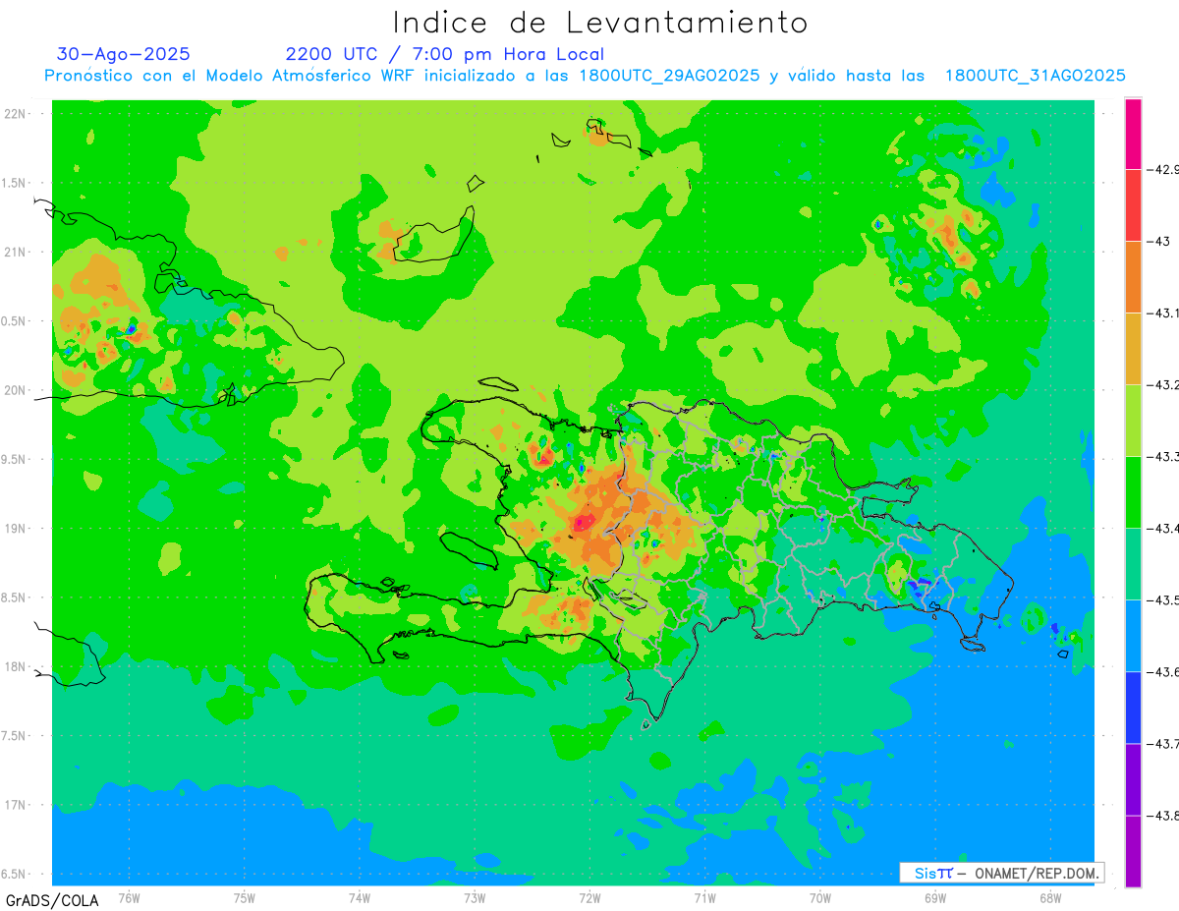This screenshot has width=1179, height=911.
Task: Select the yellow-green swatch between -43.2 and -43.3
Action: point(1133,420)
